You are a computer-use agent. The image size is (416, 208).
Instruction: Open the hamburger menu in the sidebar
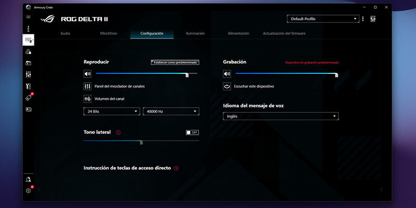(29, 17)
